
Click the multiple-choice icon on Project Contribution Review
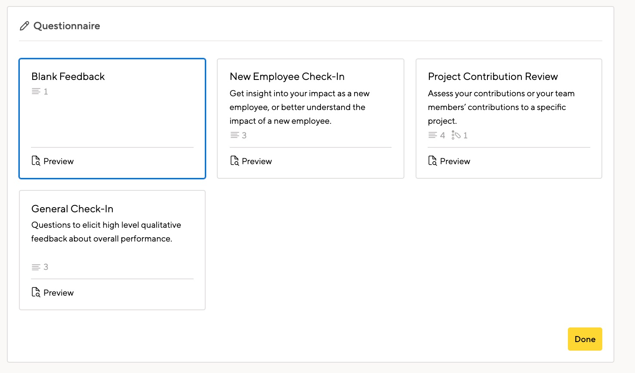point(456,135)
